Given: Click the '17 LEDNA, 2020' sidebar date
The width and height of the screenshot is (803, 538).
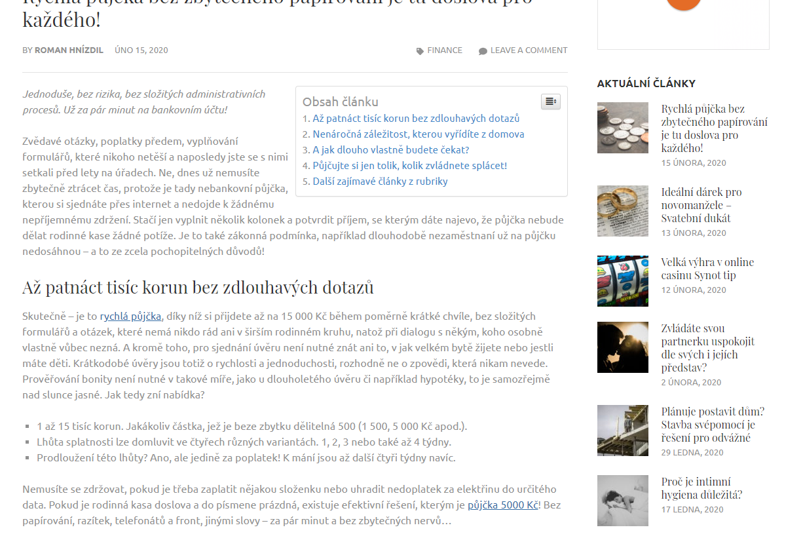Looking at the screenshot, I should (x=692, y=510).
